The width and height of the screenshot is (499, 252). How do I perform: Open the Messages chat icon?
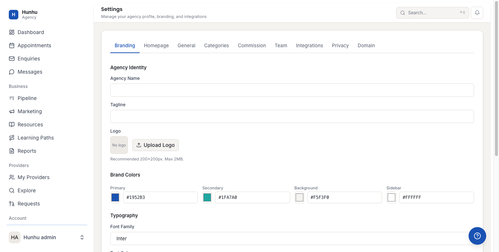tap(12, 72)
